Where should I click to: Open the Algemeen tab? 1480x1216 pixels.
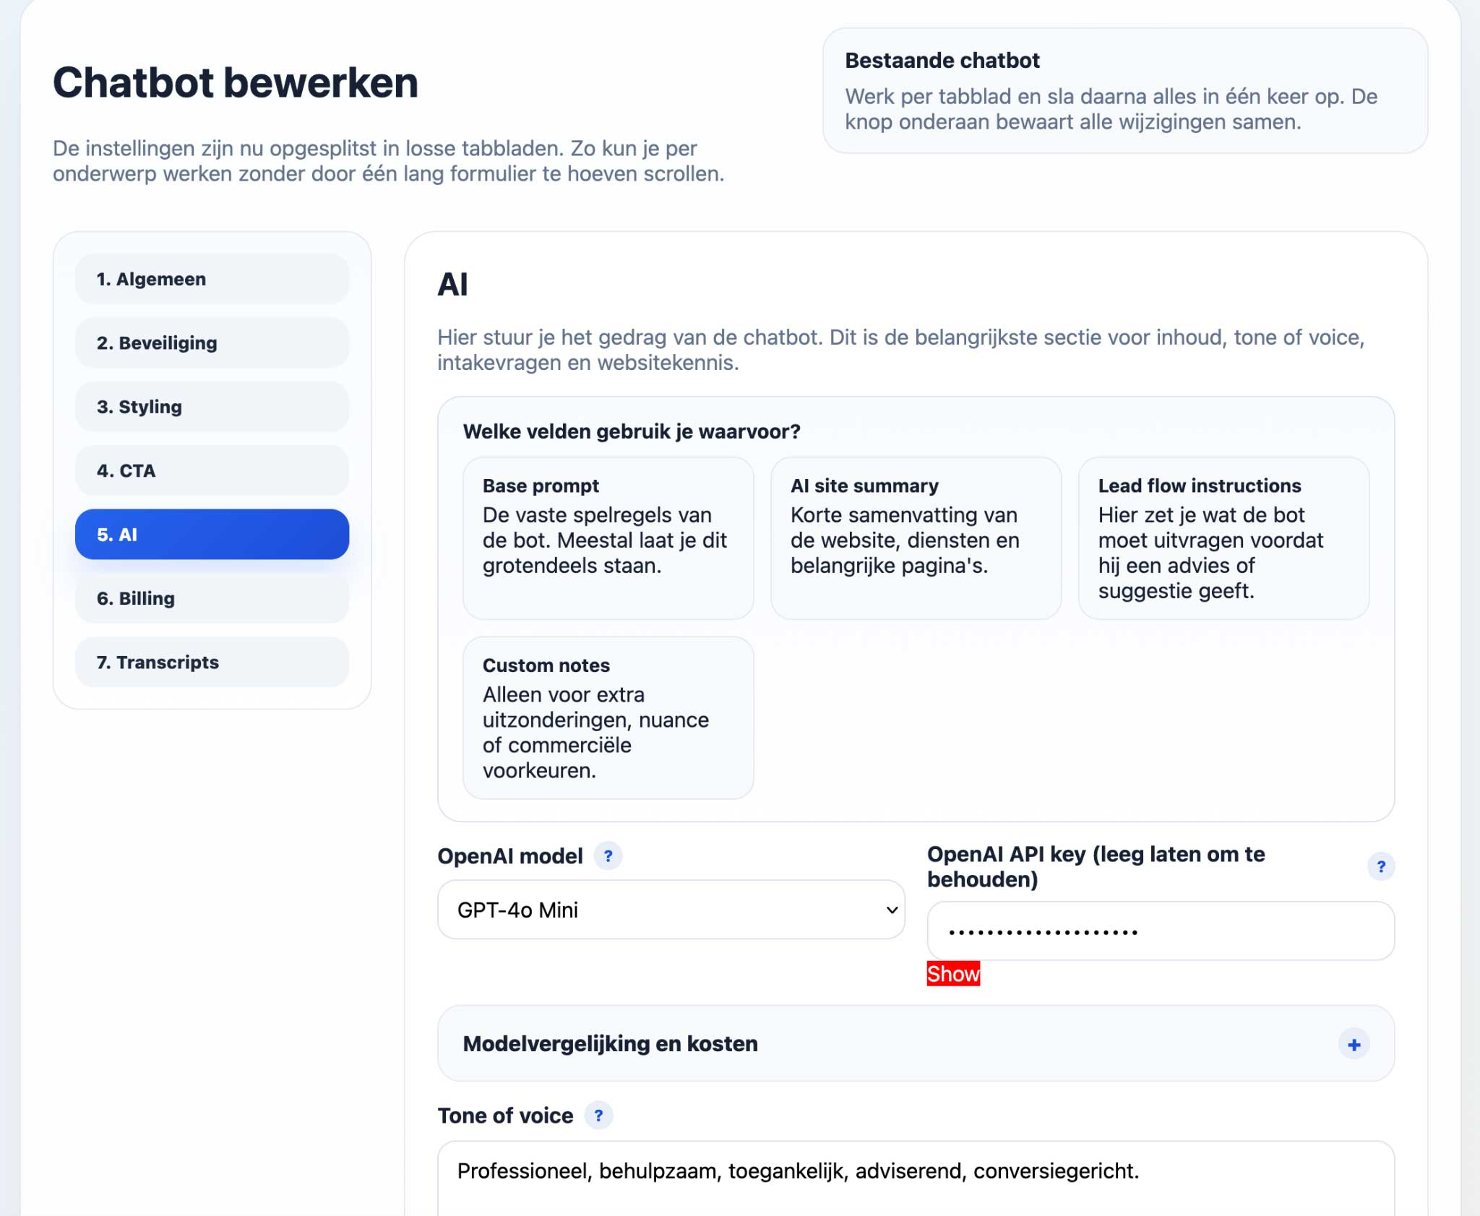click(212, 279)
